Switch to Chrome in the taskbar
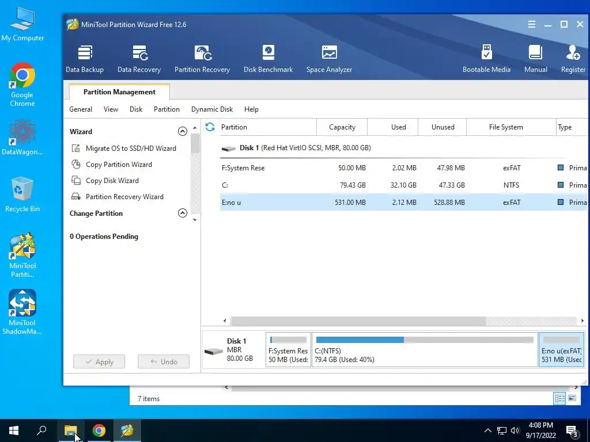The image size is (590, 442). (x=99, y=430)
